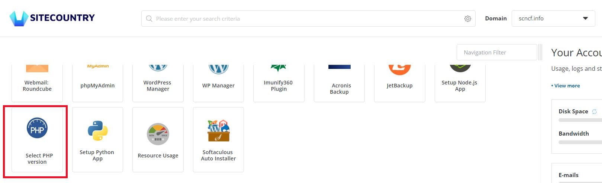The height and width of the screenshot is (183, 602).
Task: Open Setup Node.js App
Action: (x=460, y=83)
